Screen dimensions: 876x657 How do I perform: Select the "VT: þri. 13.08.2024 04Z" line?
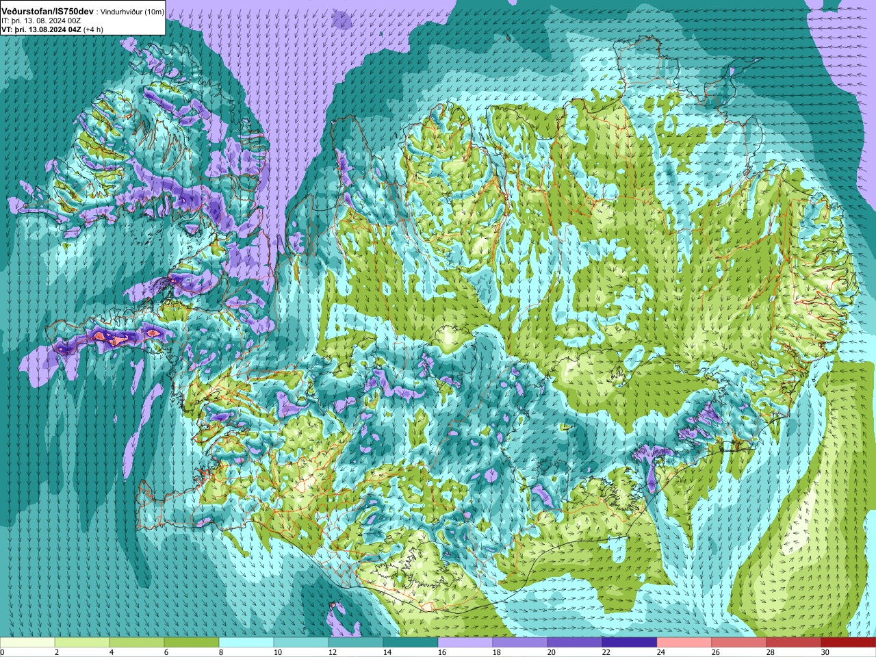41,29
